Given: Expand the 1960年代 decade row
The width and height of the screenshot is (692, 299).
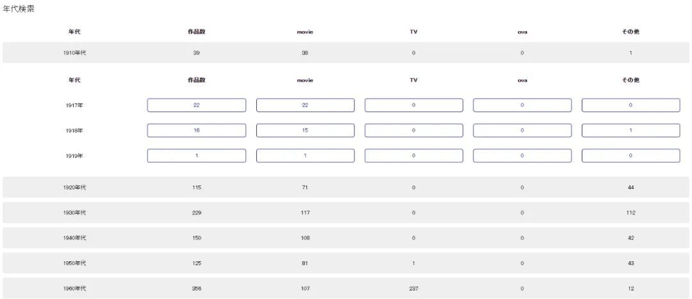Looking at the screenshot, I should (74, 289).
